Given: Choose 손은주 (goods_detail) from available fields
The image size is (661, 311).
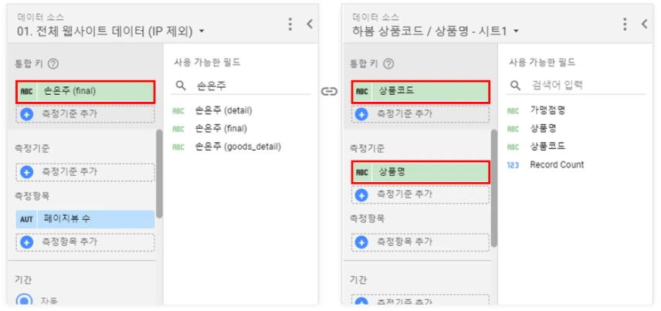Looking at the screenshot, I should click(x=238, y=147).
